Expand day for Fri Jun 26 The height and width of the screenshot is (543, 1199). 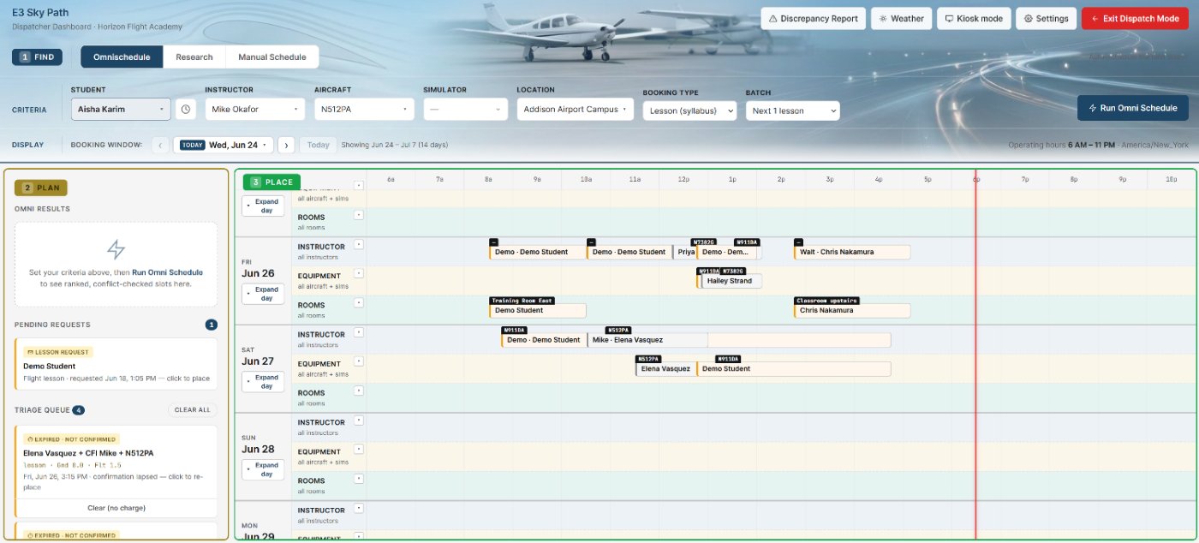(263, 294)
